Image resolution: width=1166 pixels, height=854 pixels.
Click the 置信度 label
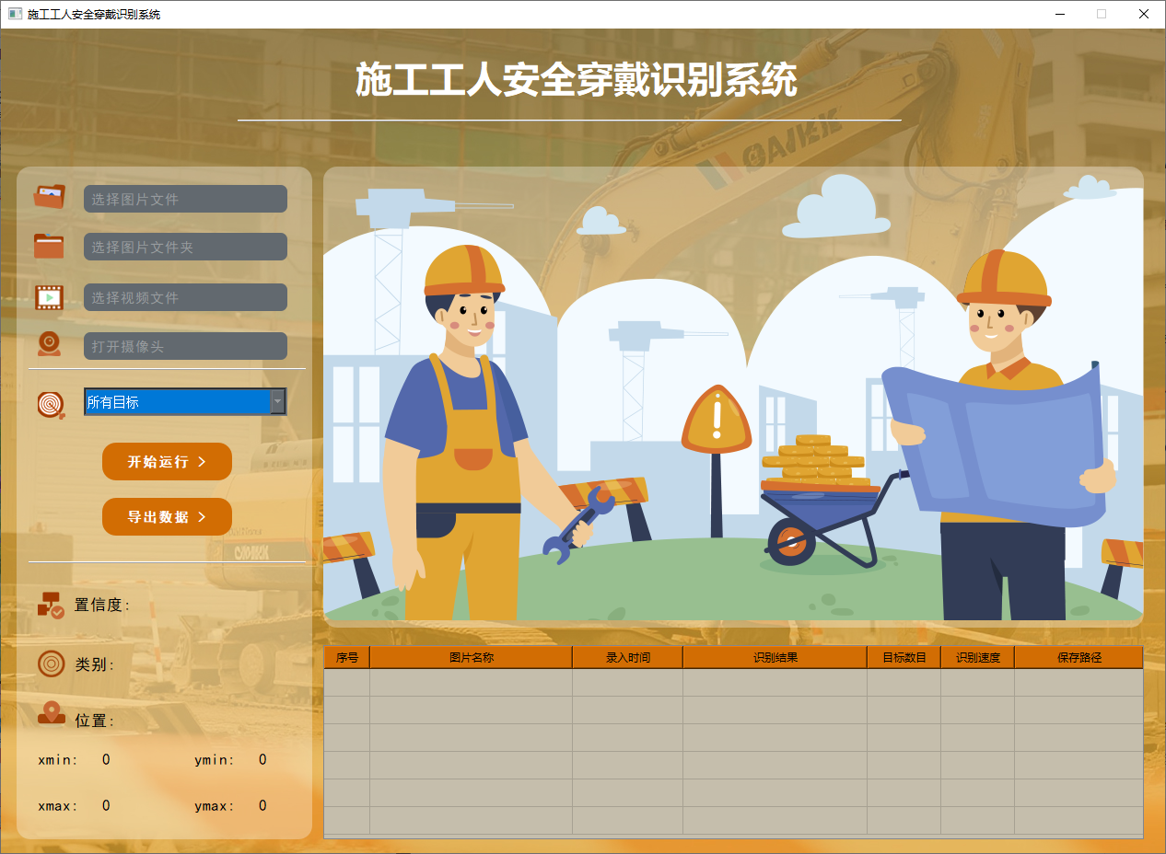pos(102,605)
